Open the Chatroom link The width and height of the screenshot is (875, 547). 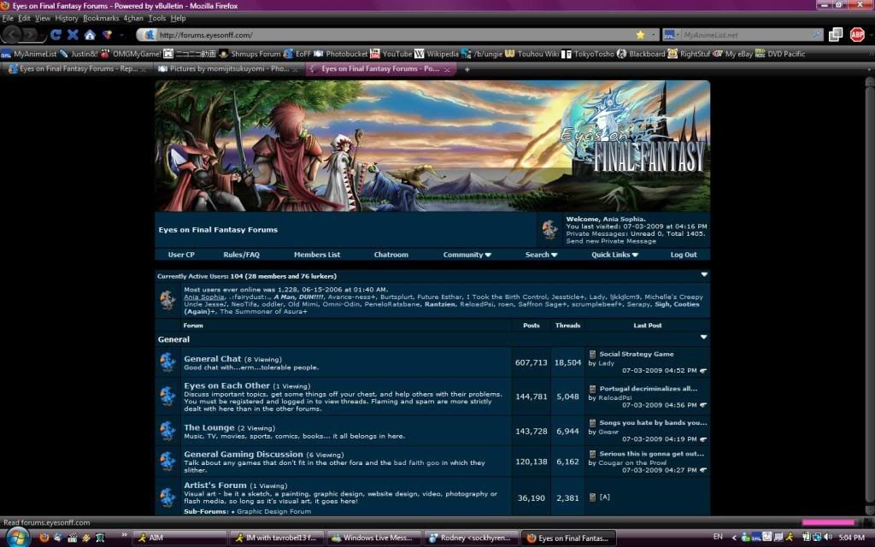click(391, 255)
